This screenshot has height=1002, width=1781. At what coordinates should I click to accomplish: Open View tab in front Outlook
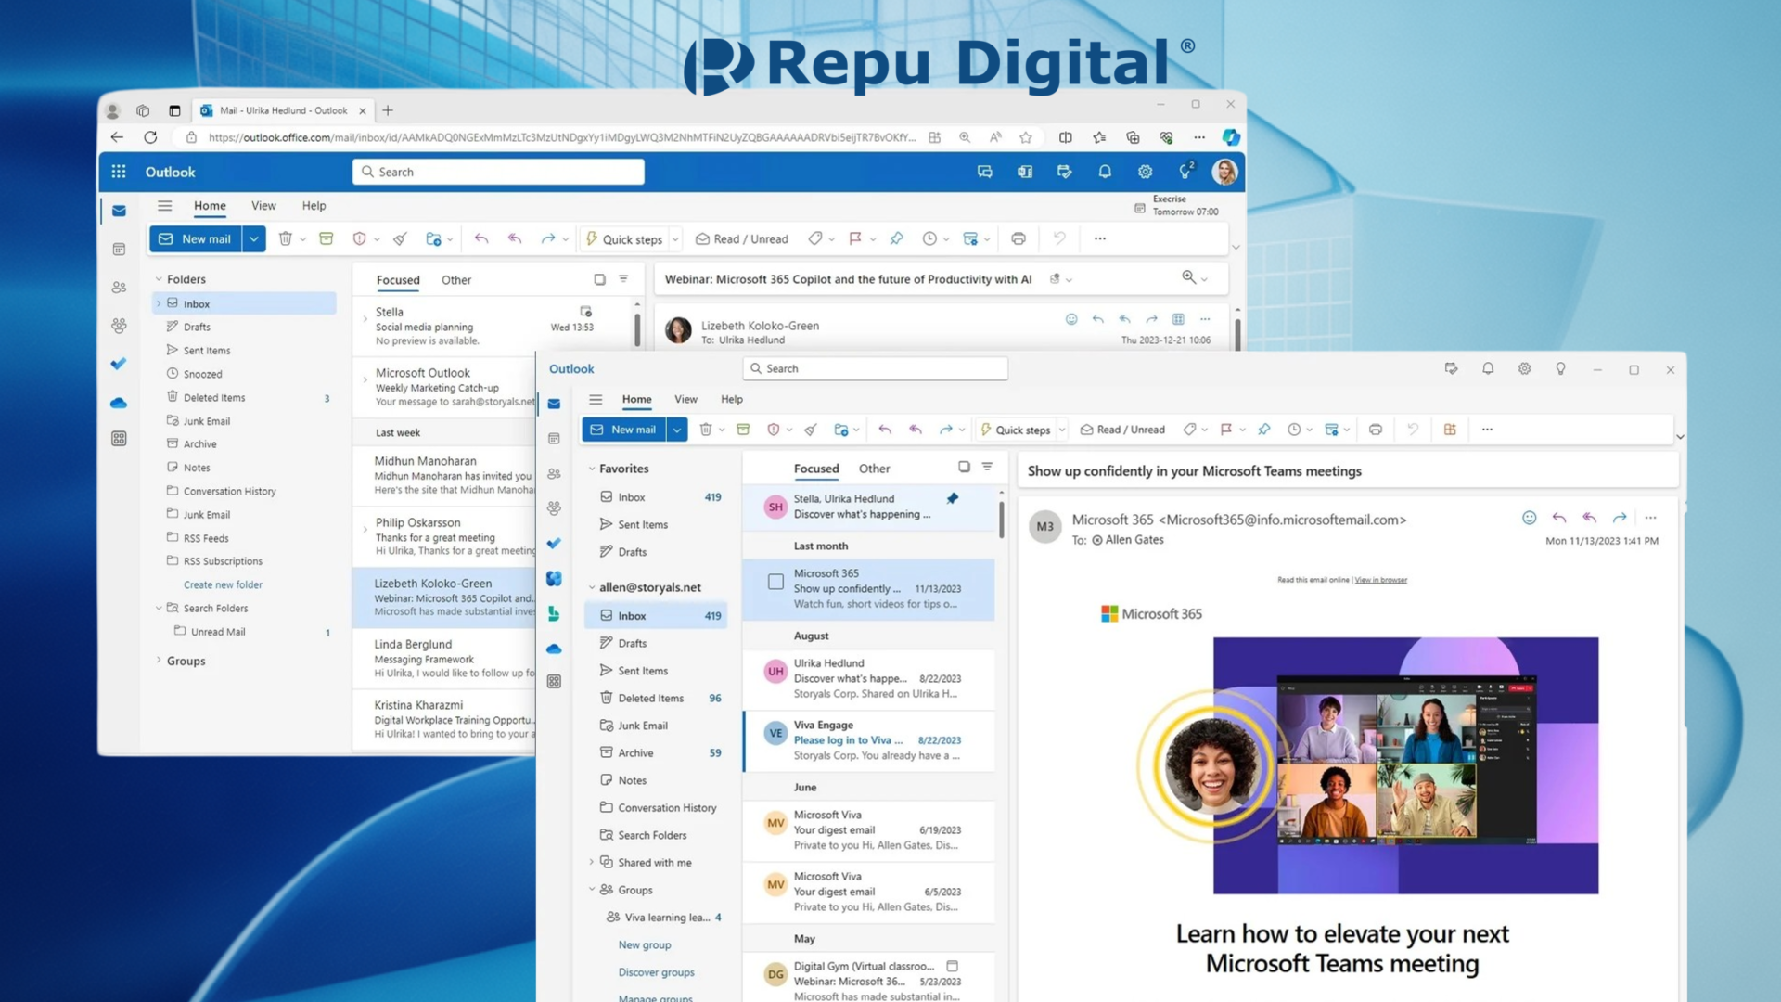click(x=685, y=399)
